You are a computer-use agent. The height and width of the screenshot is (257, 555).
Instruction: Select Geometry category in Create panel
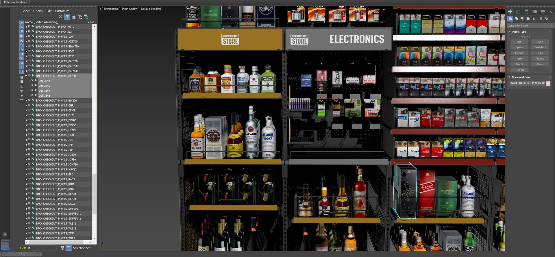(510, 19)
